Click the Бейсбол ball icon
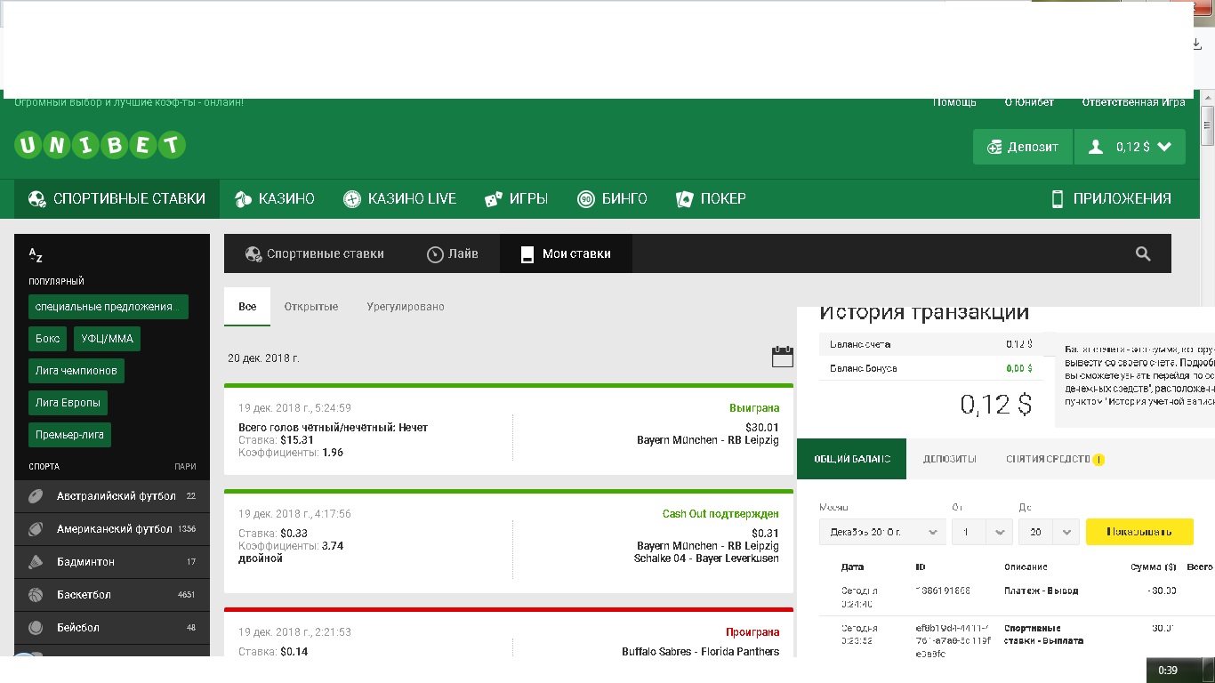The image size is (1215, 683). (x=36, y=628)
